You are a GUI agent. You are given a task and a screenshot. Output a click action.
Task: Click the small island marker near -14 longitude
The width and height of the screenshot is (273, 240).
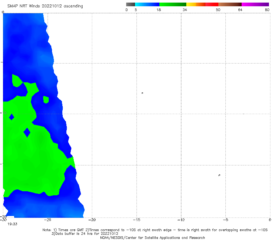click(x=142, y=93)
